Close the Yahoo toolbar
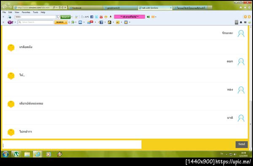The width and height of the screenshot is (253, 166). [3, 22]
